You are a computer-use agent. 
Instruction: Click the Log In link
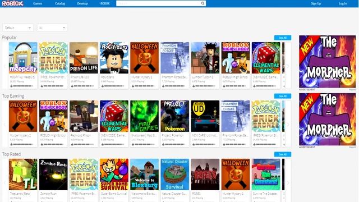tap(343, 3)
